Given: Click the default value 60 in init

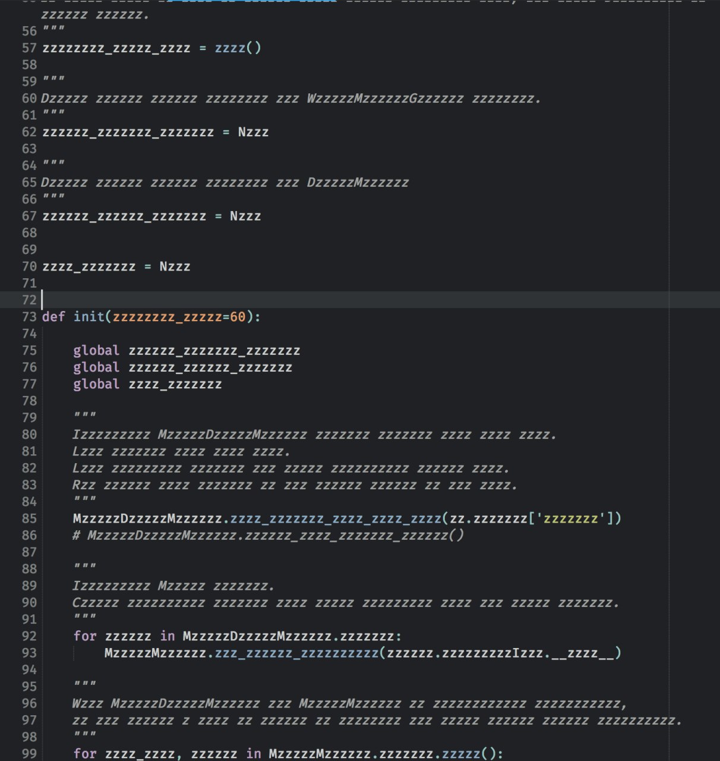Looking at the screenshot, I should 238,317.
